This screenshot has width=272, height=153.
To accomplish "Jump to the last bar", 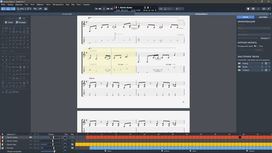I will (x=112, y=8).
